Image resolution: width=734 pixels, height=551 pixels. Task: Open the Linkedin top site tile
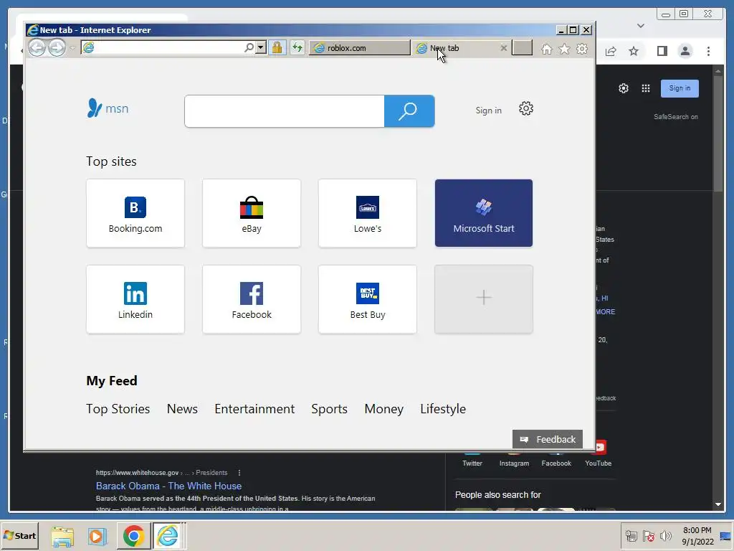[x=135, y=299]
